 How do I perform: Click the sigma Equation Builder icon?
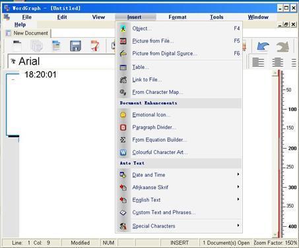point(123,140)
